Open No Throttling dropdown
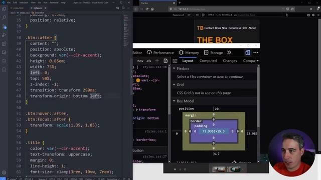 (x=225, y=15)
